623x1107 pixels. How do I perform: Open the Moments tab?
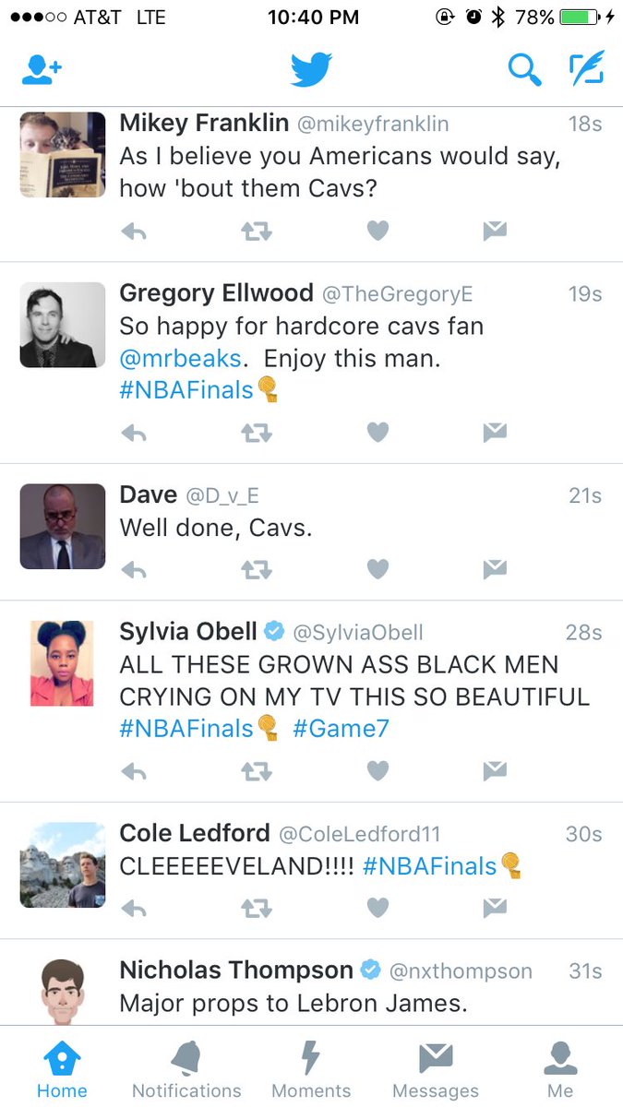(x=311, y=1070)
